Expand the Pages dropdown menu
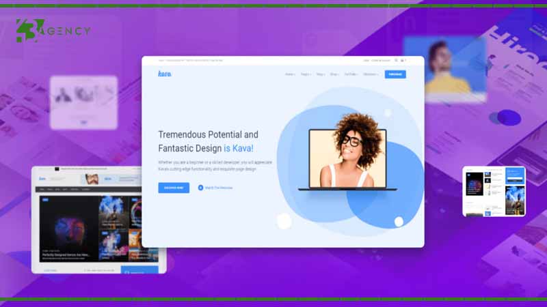The width and height of the screenshot is (547, 307). 305,74
